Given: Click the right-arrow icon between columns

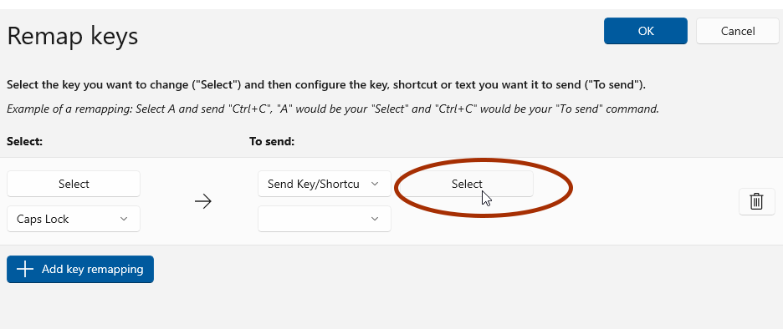Looking at the screenshot, I should coord(202,201).
